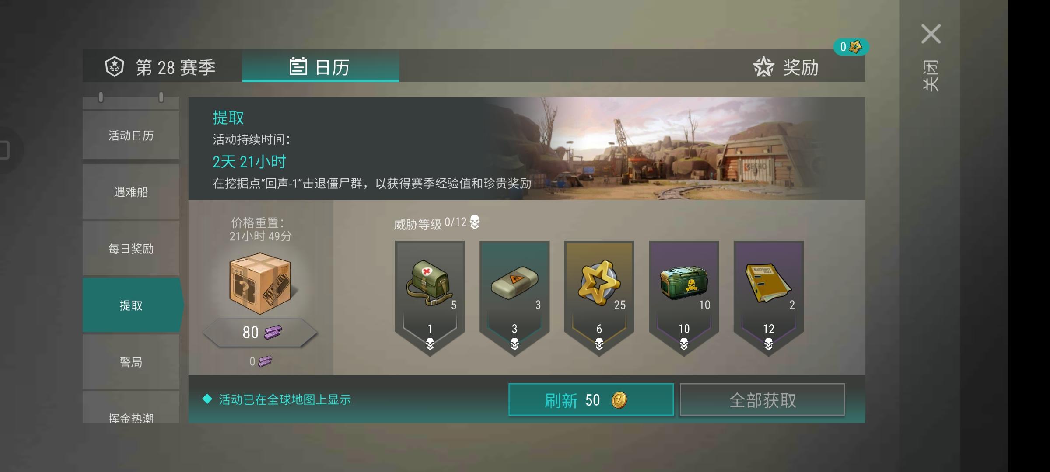Click the 刷新 50 button

click(591, 399)
